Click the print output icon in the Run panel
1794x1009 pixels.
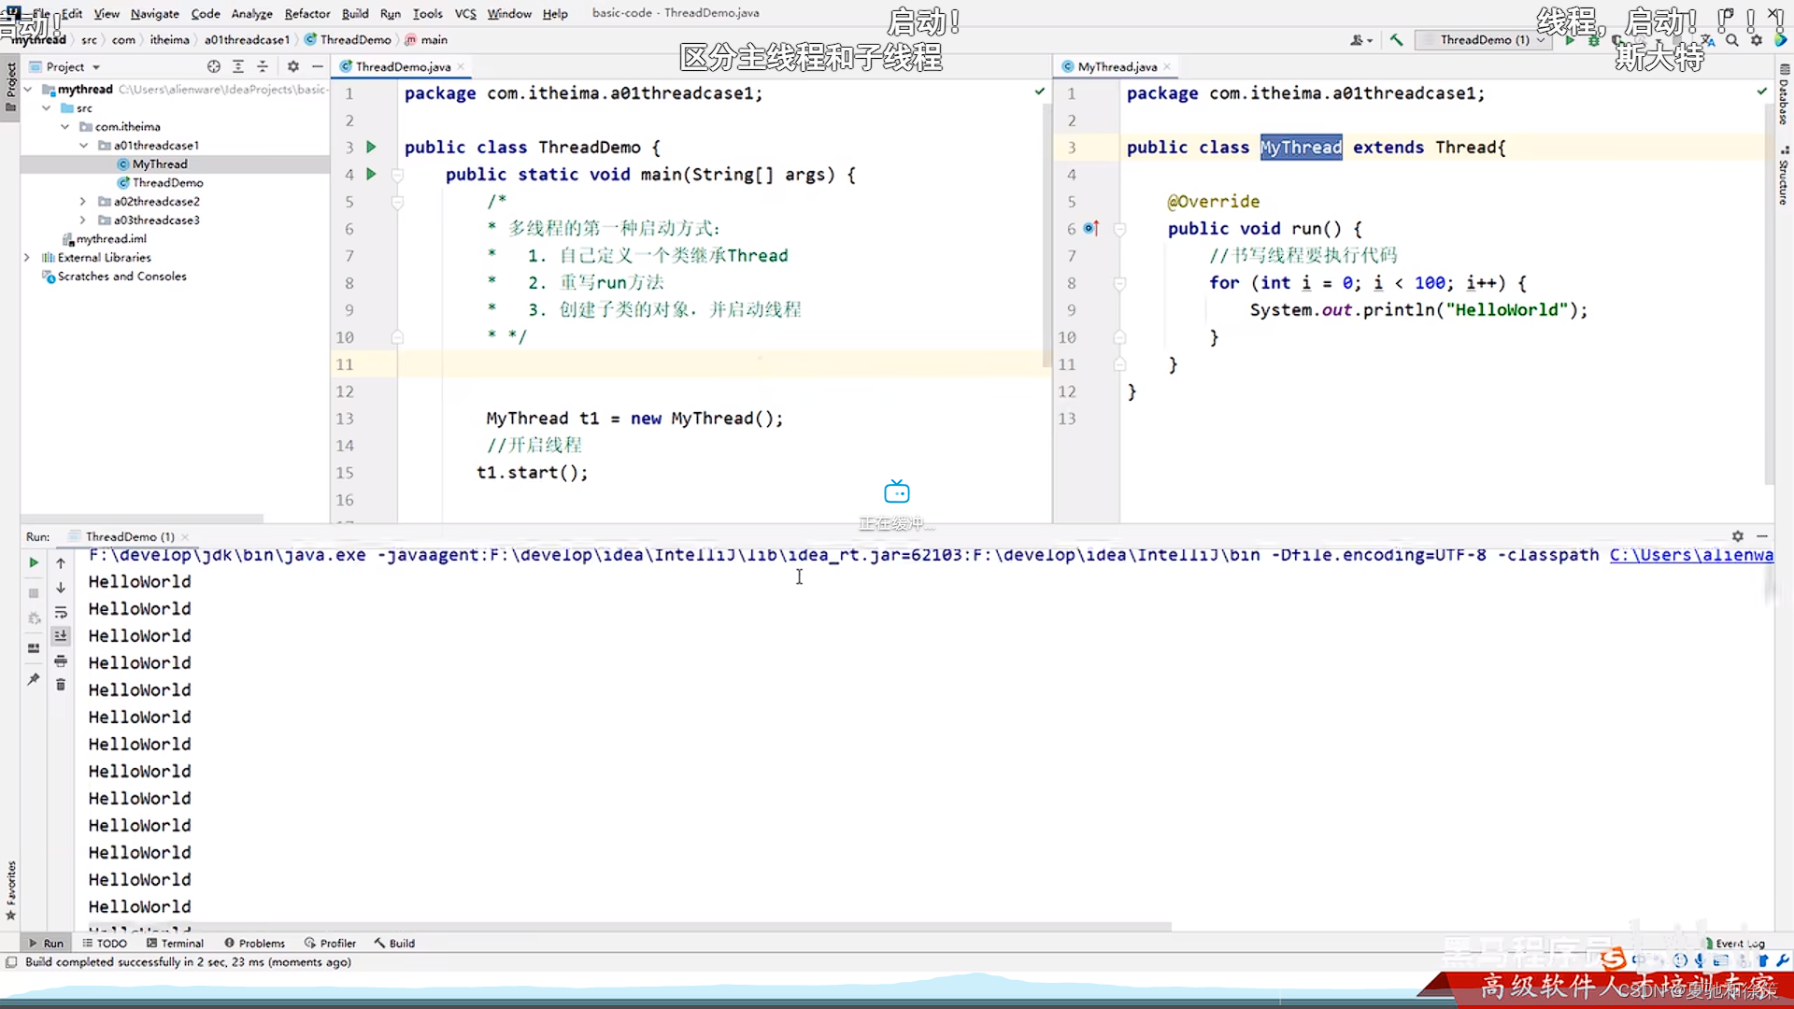(61, 661)
